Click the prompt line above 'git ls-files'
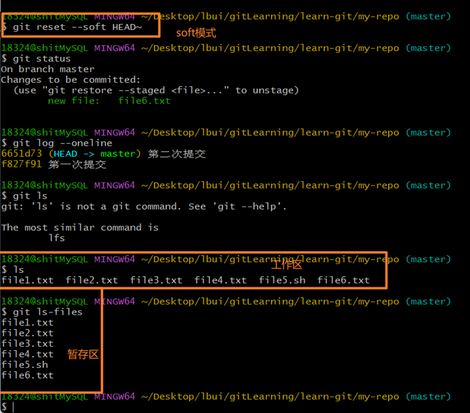 pyautogui.click(x=225, y=302)
